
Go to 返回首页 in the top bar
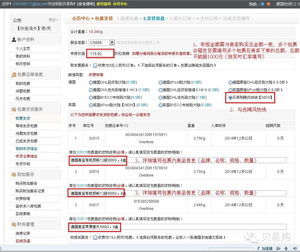click(x=104, y=4)
